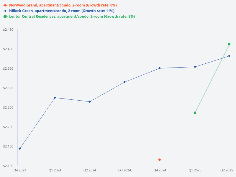236x177 pixels.
Task: Select Hillock Green's Q2 2025 diamond marker
Action: click(x=229, y=56)
